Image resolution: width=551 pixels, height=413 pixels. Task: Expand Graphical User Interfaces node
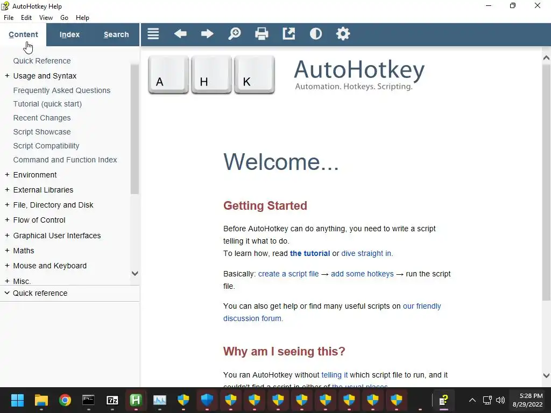click(x=7, y=236)
